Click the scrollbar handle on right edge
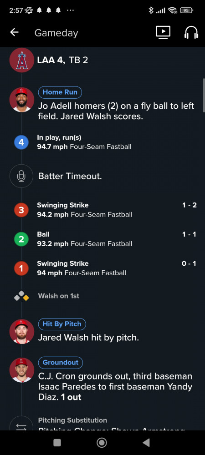This screenshot has height=455, width=205. tap(204, 94)
